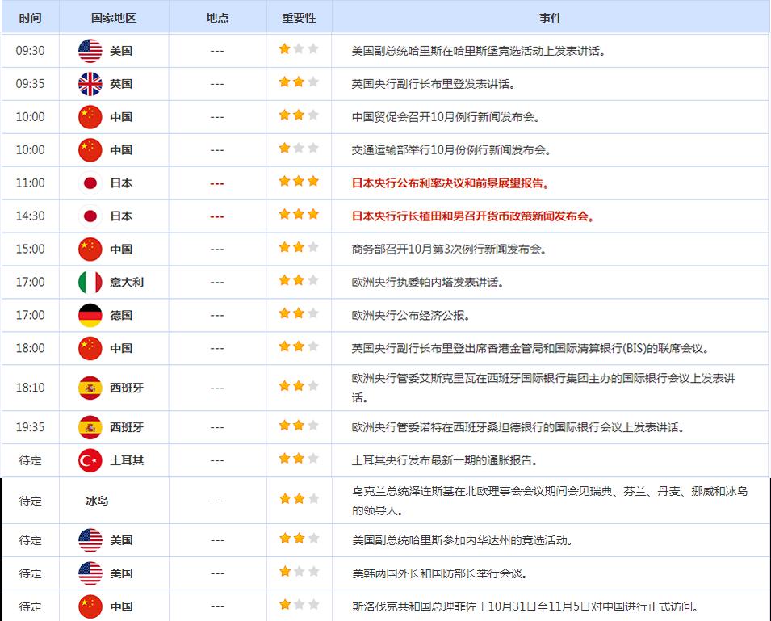771x621 pixels.
Task: Select the 时间 column header
Action: click(x=30, y=18)
